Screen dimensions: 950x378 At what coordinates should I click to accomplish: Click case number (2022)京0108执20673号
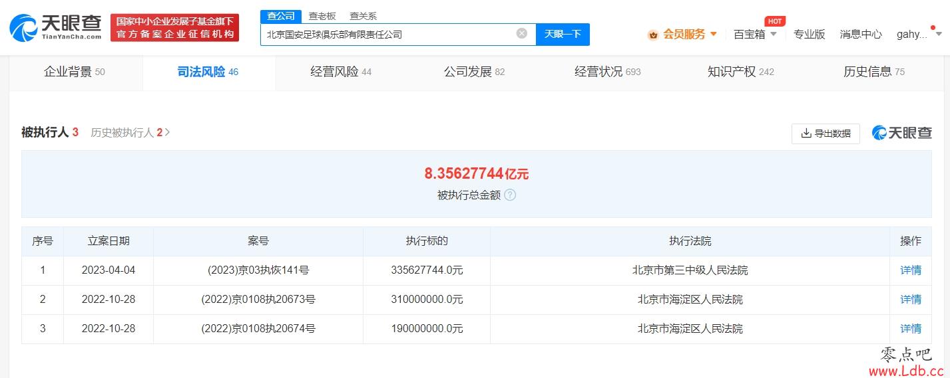pyautogui.click(x=258, y=300)
